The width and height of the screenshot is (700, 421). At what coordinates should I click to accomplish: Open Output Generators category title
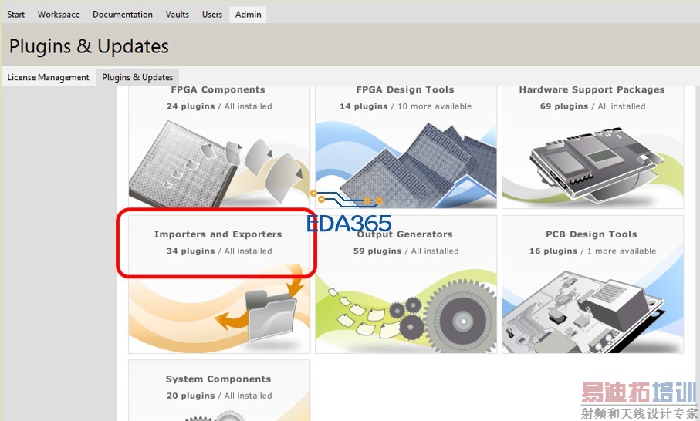click(405, 234)
